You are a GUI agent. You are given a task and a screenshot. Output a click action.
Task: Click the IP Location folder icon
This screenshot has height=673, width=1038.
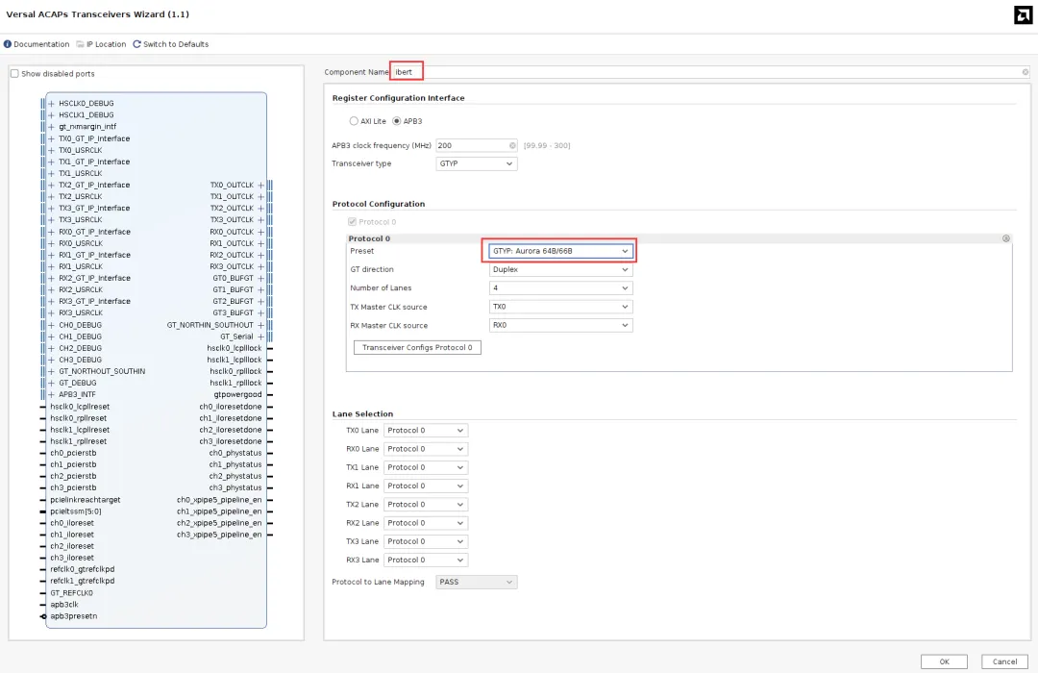[x=81, y=44]
